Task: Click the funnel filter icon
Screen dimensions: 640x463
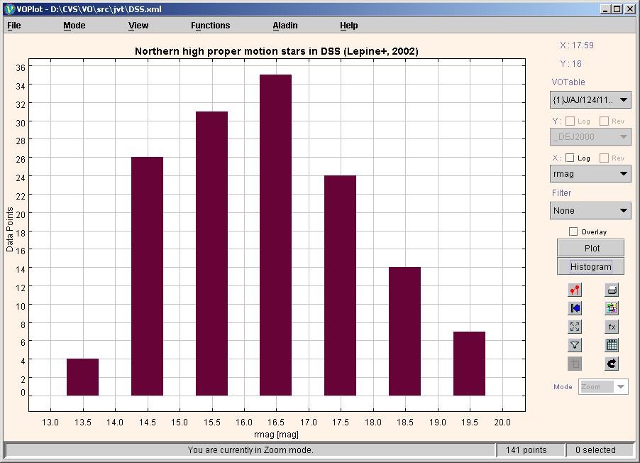Action: 575,345
